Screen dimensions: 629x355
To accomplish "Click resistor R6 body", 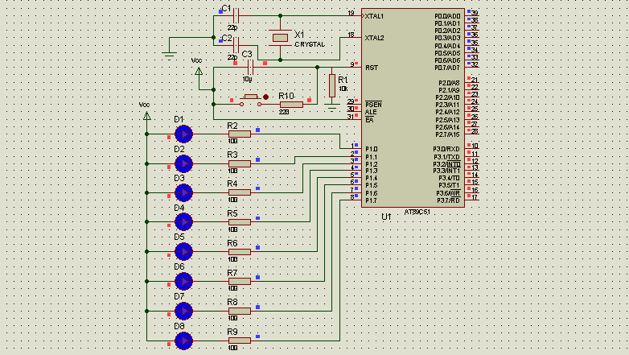I will (x=240, y=251).
